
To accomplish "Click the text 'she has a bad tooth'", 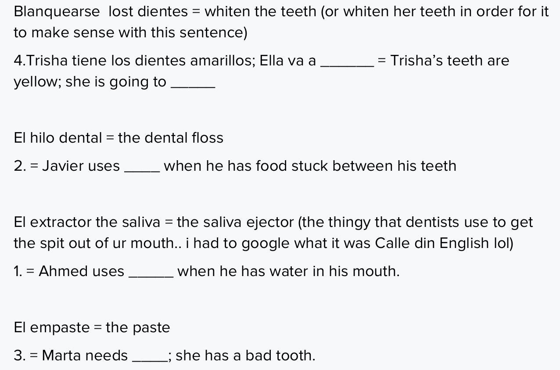I will 244,356.
